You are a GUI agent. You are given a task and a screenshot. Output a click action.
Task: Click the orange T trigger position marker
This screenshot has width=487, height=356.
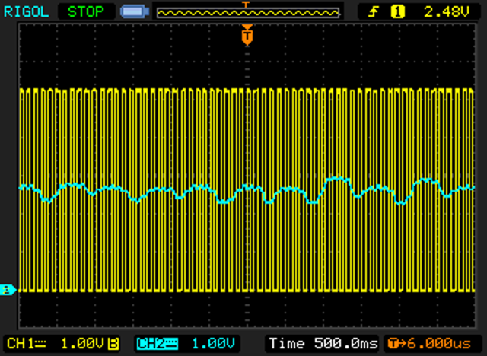pyautogui.click(x=247, y=35)
